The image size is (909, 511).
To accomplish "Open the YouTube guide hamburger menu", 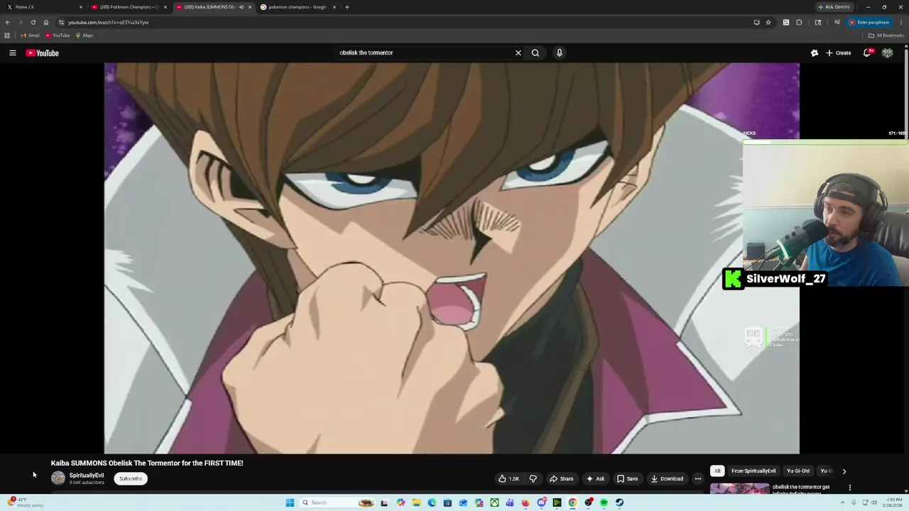I will coord(13,53).
